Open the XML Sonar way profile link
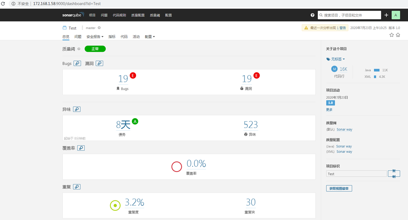 (344, 152)
